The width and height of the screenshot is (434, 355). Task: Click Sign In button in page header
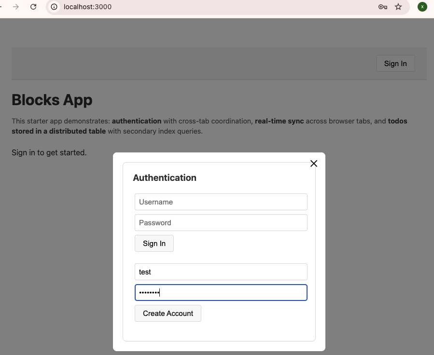(x=395, y=64)
